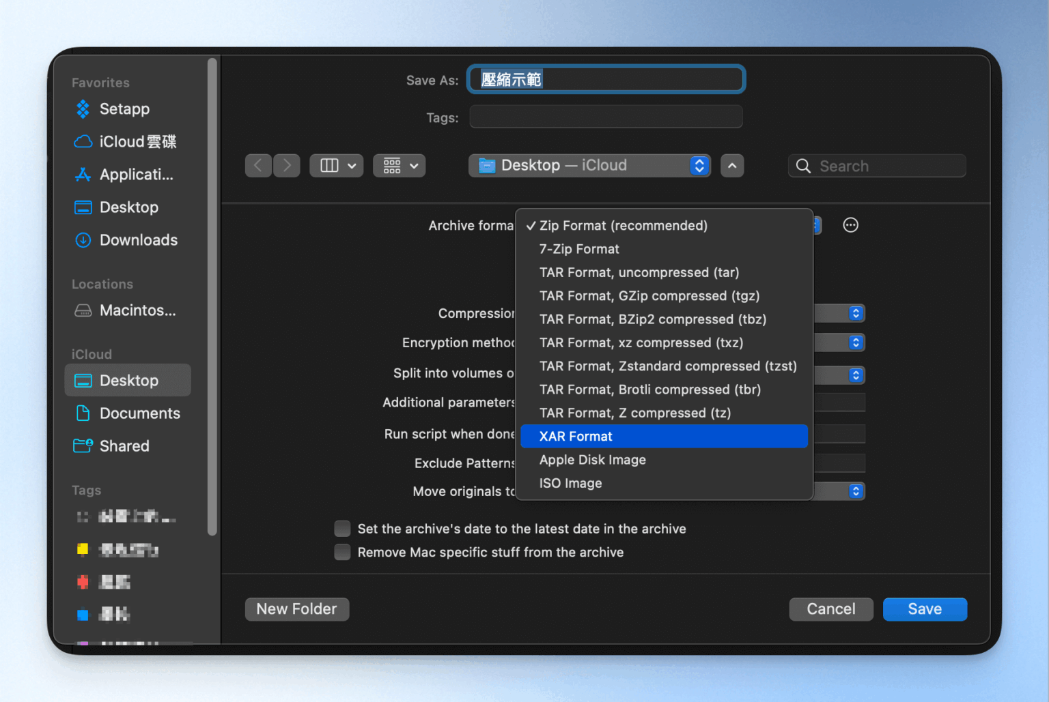Image resolution: width=1049 pixels, height=702 pixels.
Task: Click inside the Search field
Action: point(876,165)
